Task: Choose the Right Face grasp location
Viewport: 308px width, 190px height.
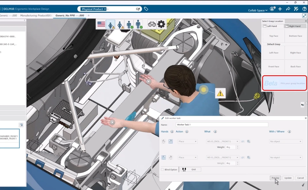Action: 295,53
